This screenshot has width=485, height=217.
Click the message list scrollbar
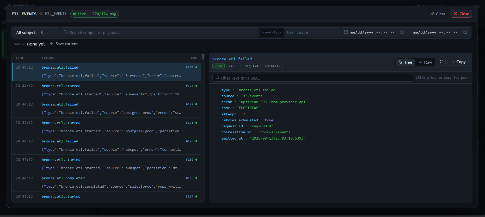[203, 57]
